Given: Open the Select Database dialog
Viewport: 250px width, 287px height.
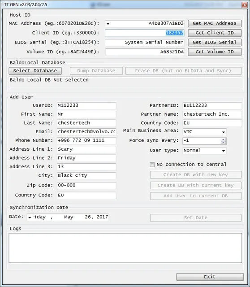Looking at the screenshot, I should [35, 71].
